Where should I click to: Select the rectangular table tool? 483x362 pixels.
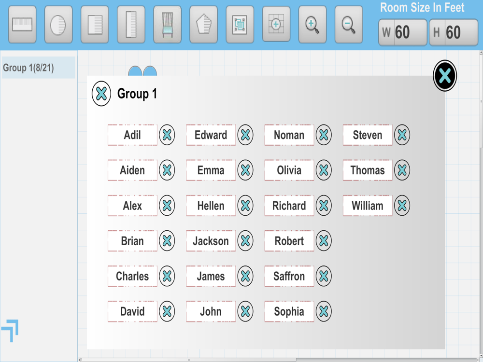tap(22, 24)
